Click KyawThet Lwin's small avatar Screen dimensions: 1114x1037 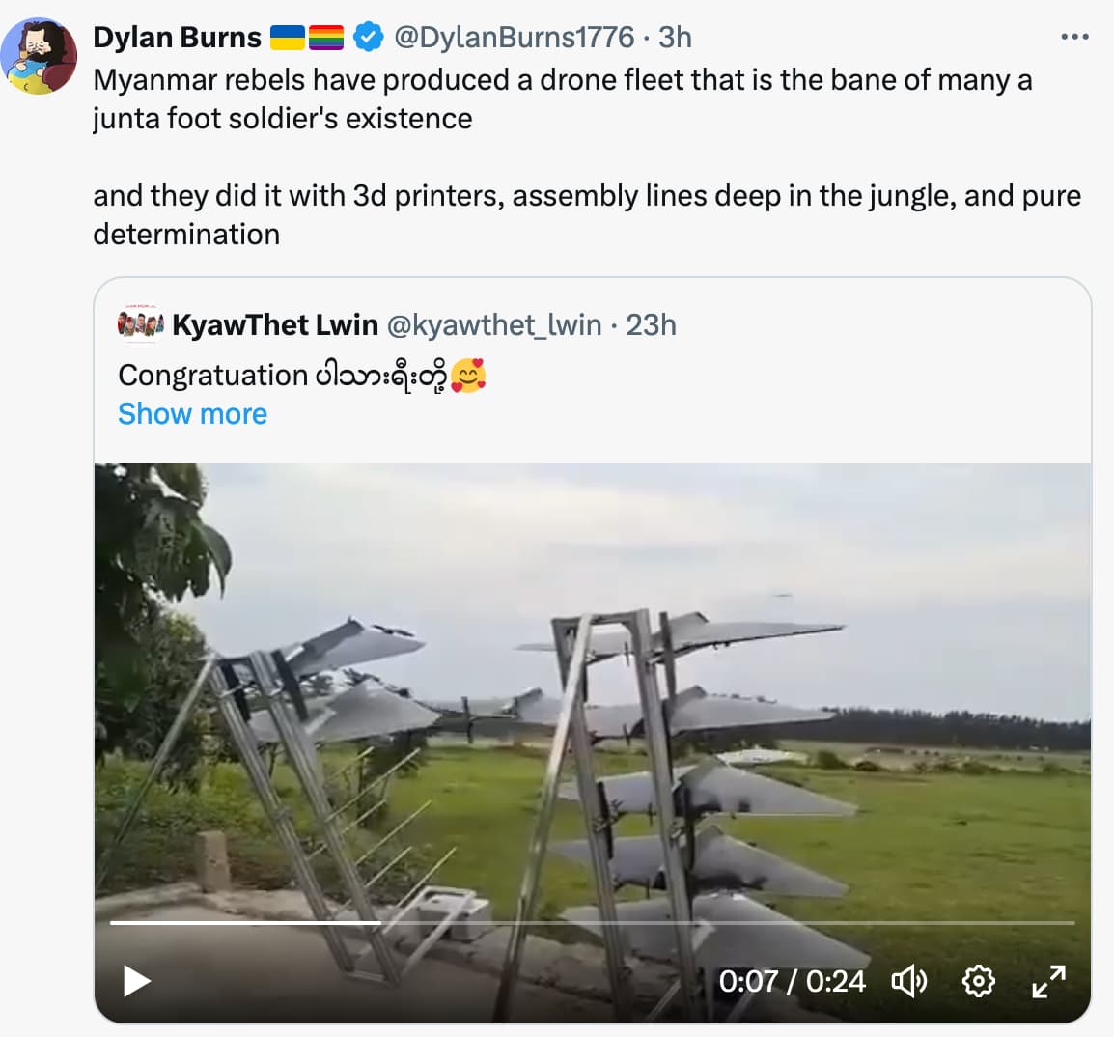tap(141, 324)
